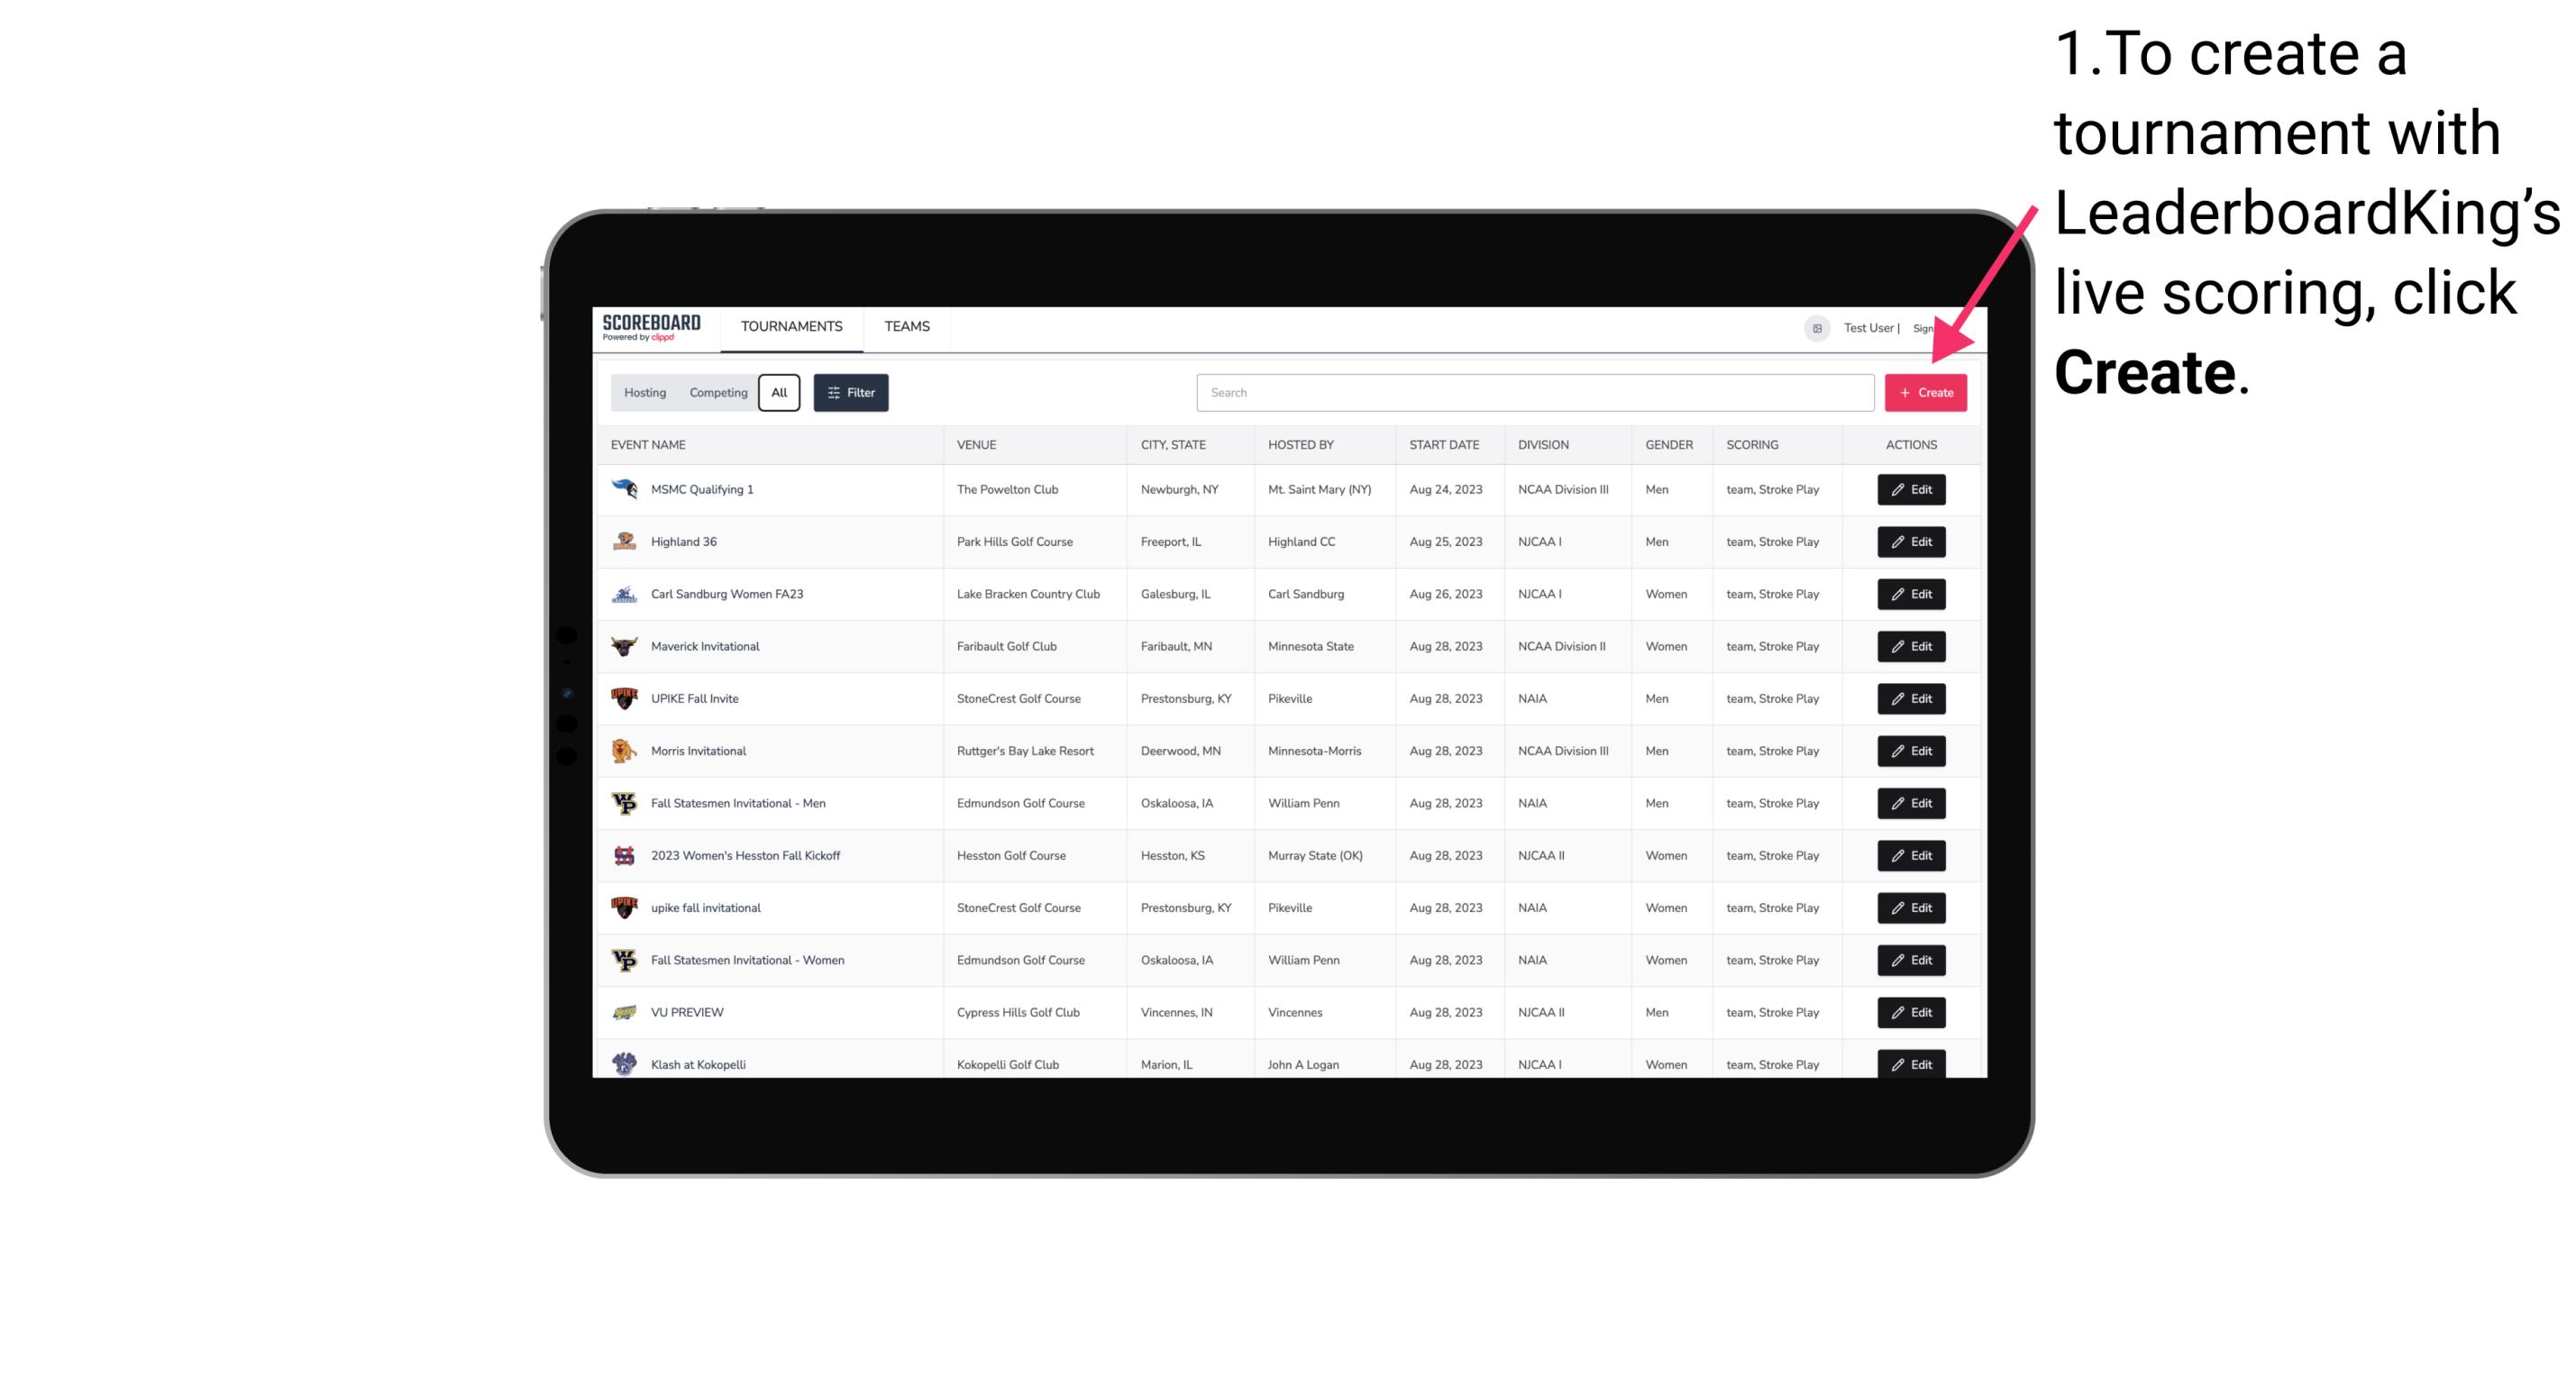Screen dimensions: 2576x1386
Task: Expand the Filter dropdown options
Action: (850, 393)
